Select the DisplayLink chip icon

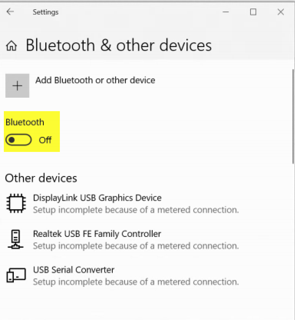(16, 203)
